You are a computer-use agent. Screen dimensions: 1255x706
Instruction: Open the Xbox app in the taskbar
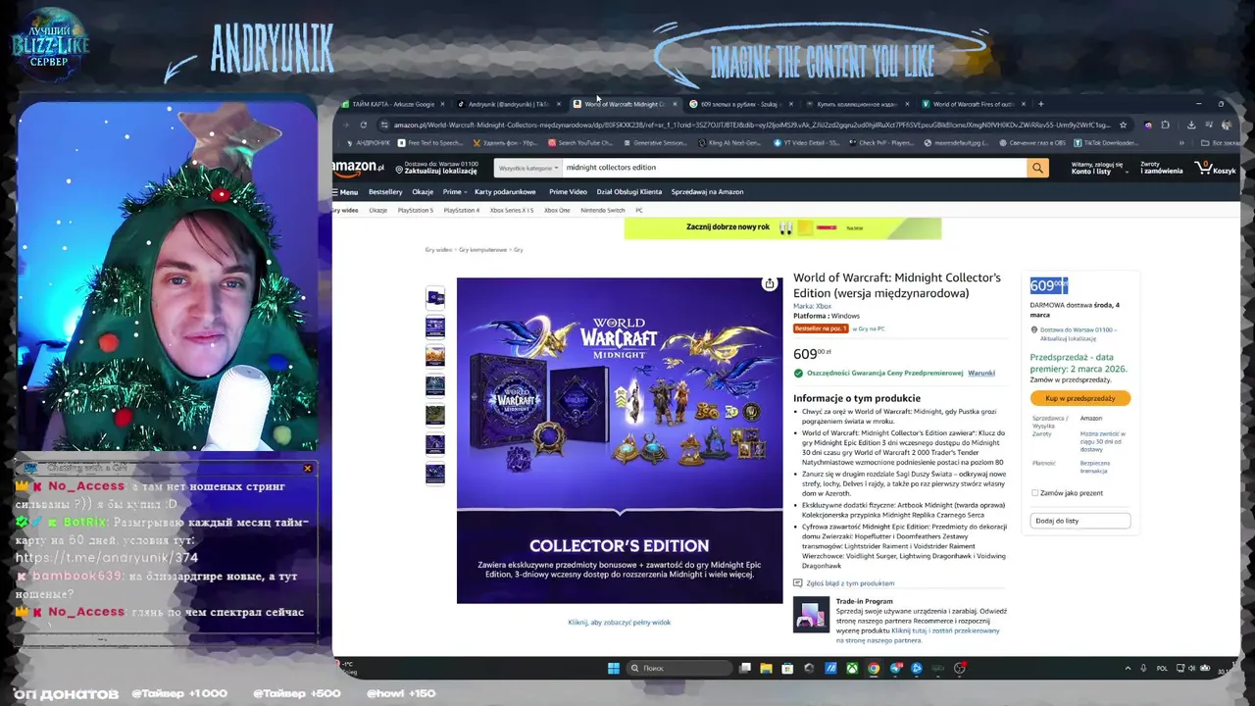(x=852, y=668)
